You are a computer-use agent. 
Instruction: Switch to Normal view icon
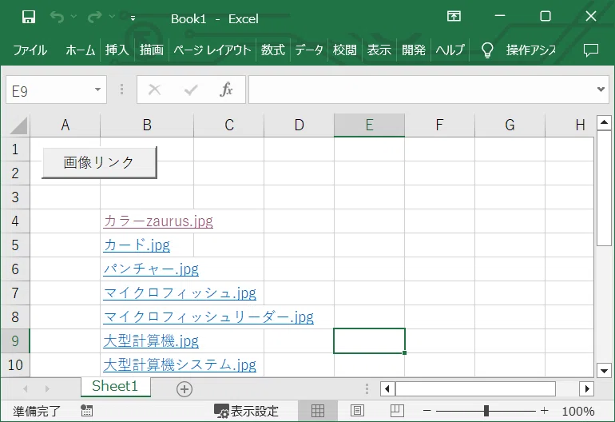[x=318, y=411]
